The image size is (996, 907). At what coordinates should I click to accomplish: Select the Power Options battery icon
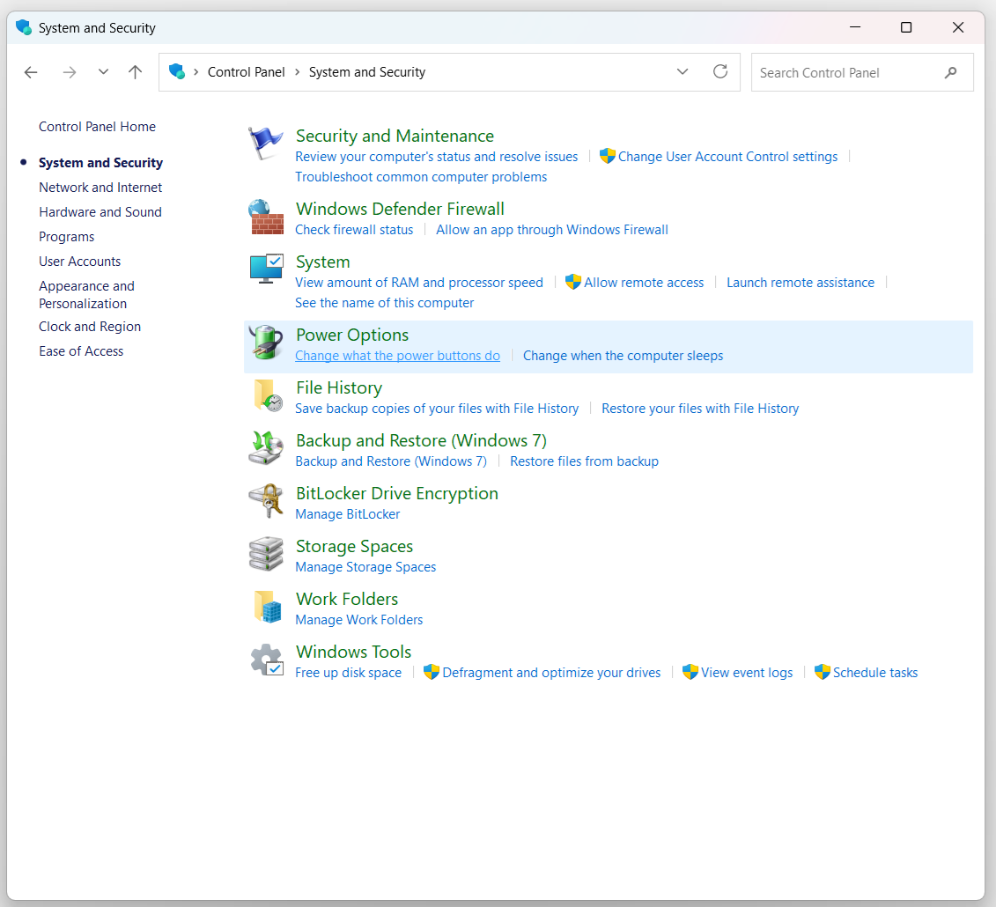pos(266,343)
